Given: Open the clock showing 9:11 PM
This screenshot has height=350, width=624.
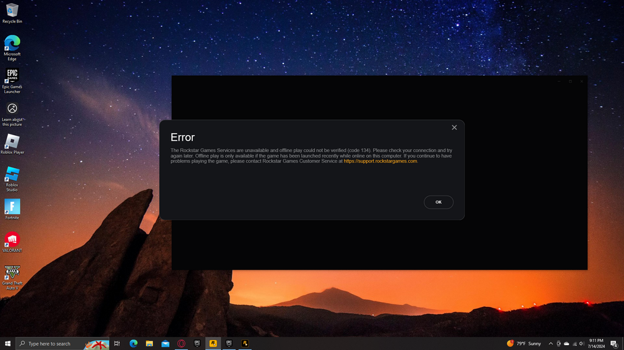Looking at the screenshot, I should click(596, 344).
